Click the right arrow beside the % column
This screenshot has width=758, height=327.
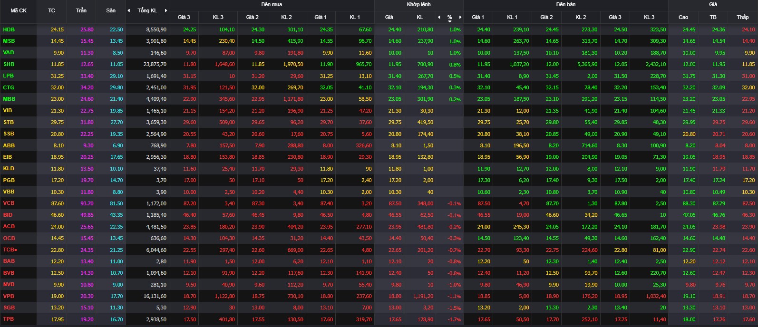tap(460, 17)
